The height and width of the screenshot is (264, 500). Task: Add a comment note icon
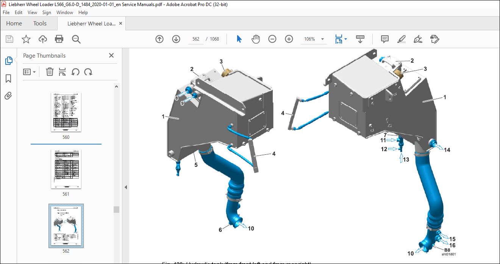385,39
